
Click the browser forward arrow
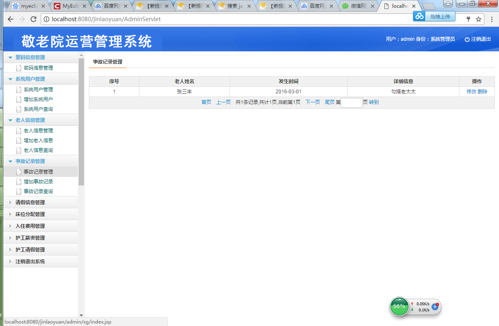22,19
